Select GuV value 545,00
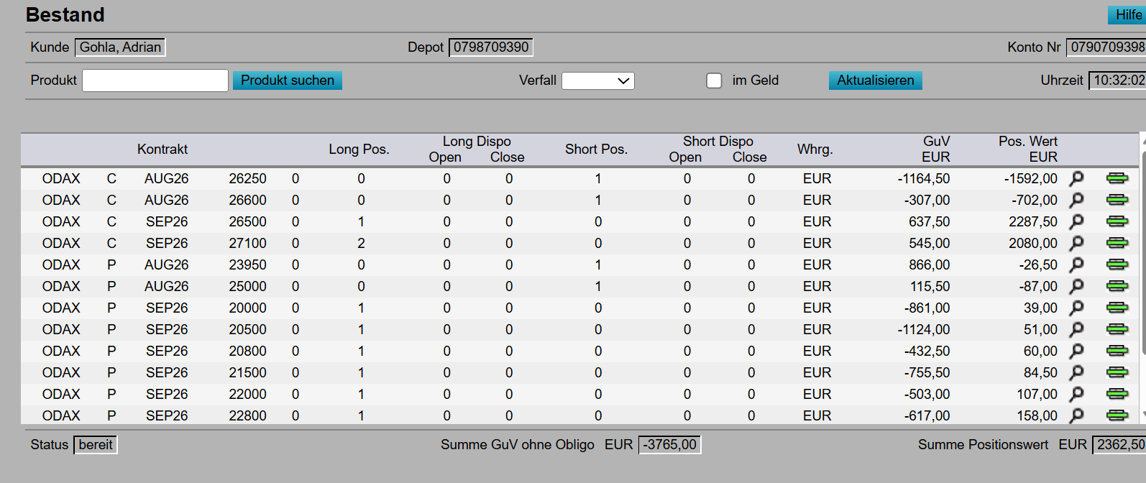 (930, 243)
